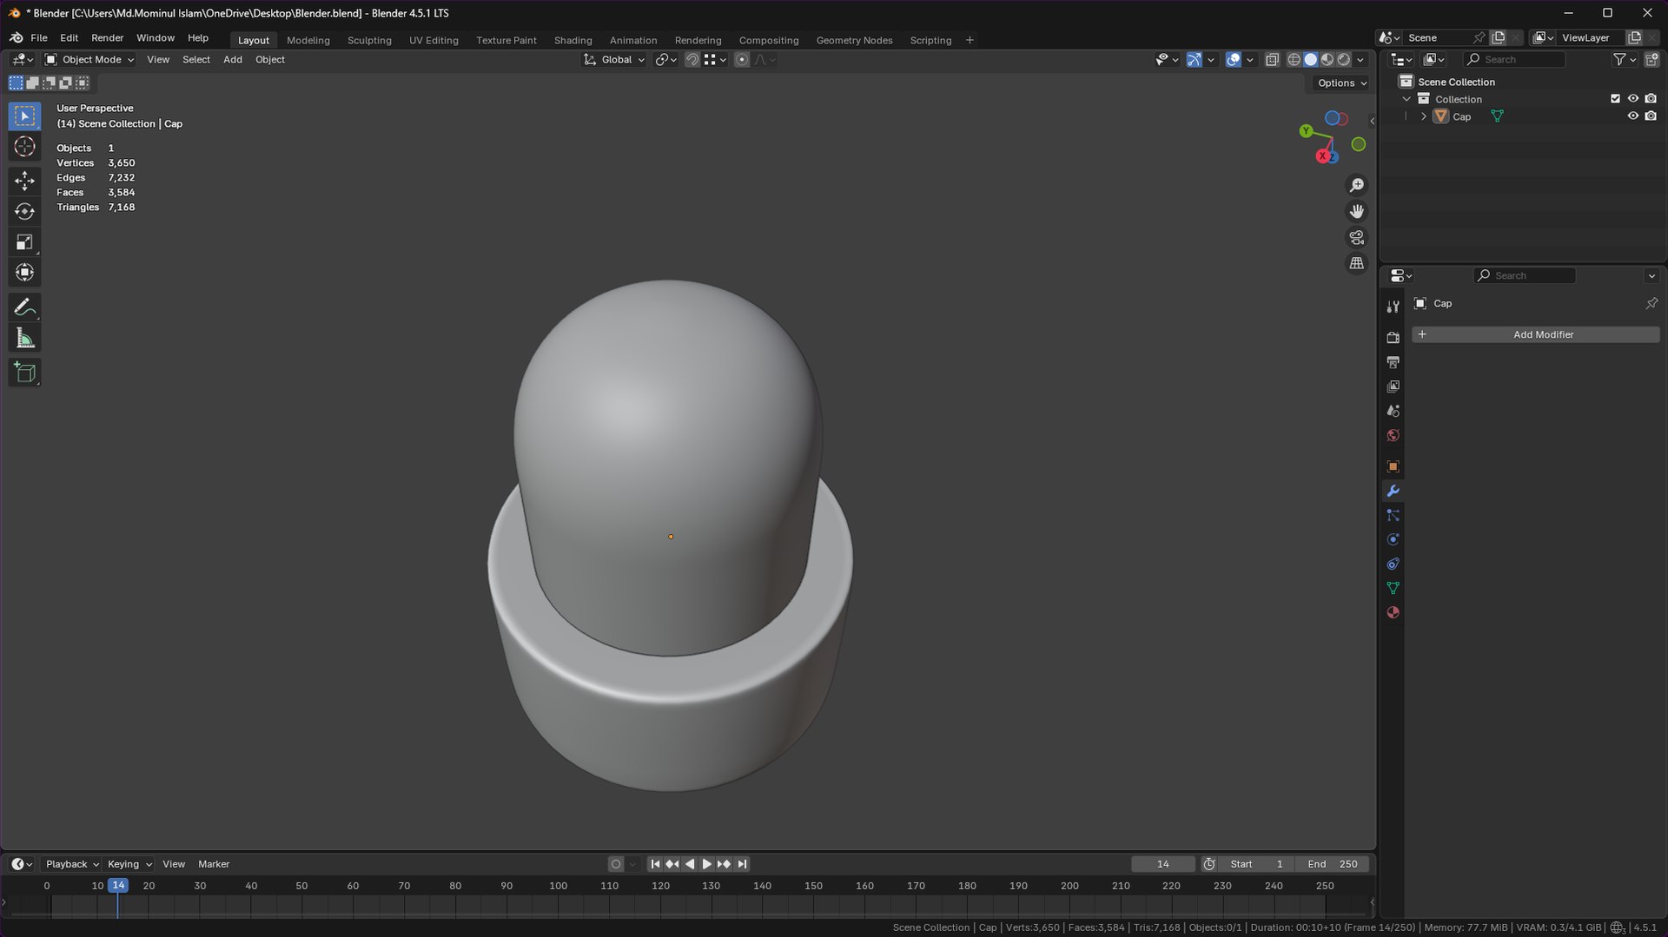The height and width of the screenshot is (937, 1668).
Task: Open the outliner filter dropdown
Action: pyautogui.click(x=1624, y=59)
